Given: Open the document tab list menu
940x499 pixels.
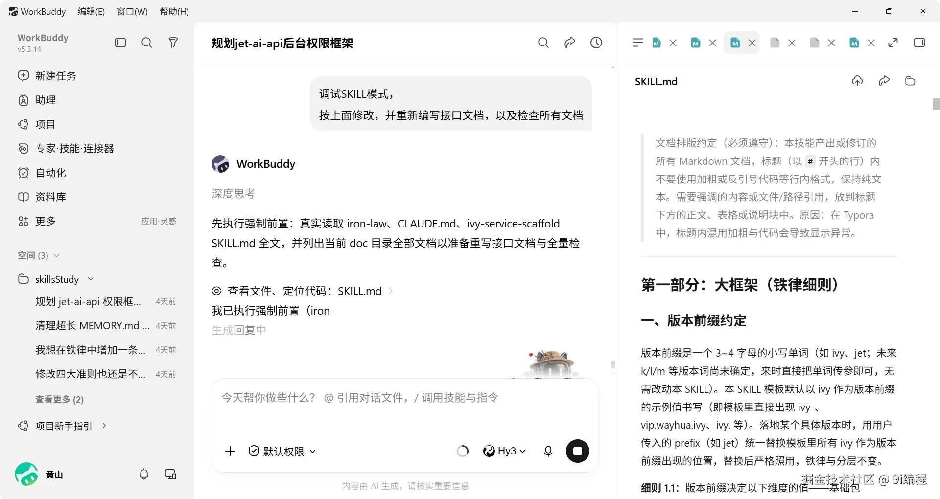Looking at the screenshot, I should tap(637, 43).
